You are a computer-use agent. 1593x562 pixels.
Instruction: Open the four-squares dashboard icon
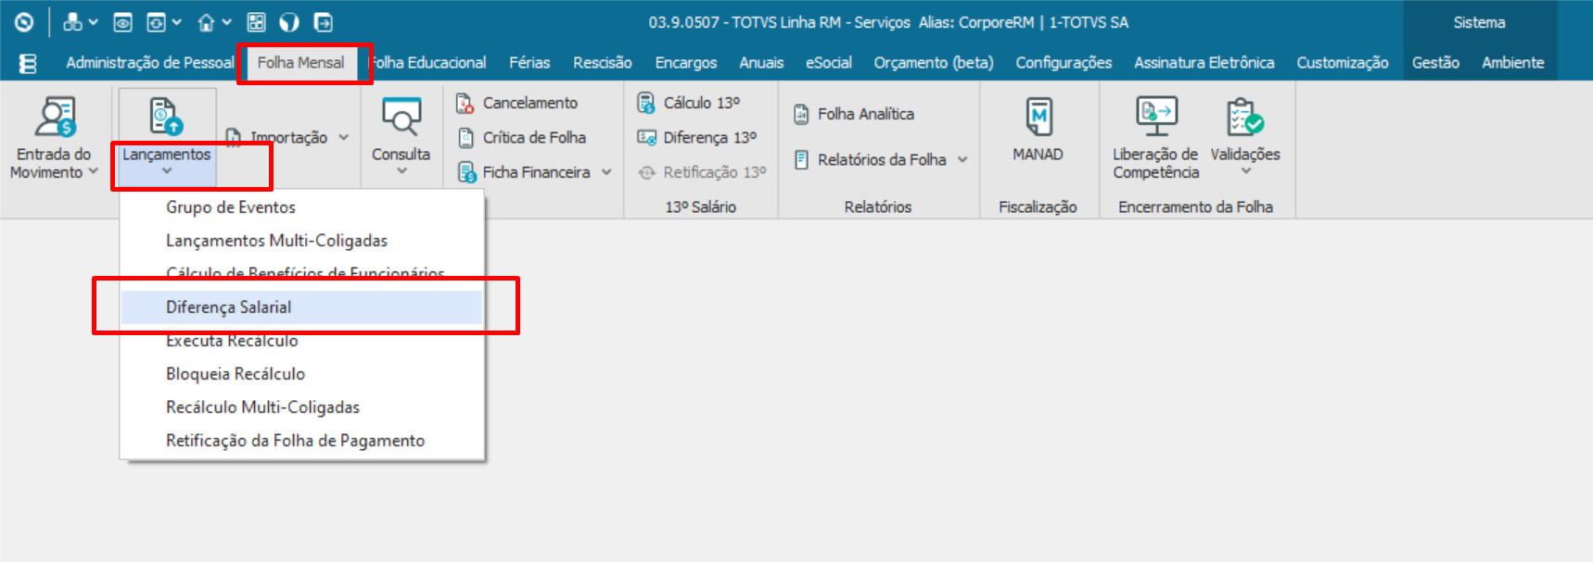tap(257, 22)
